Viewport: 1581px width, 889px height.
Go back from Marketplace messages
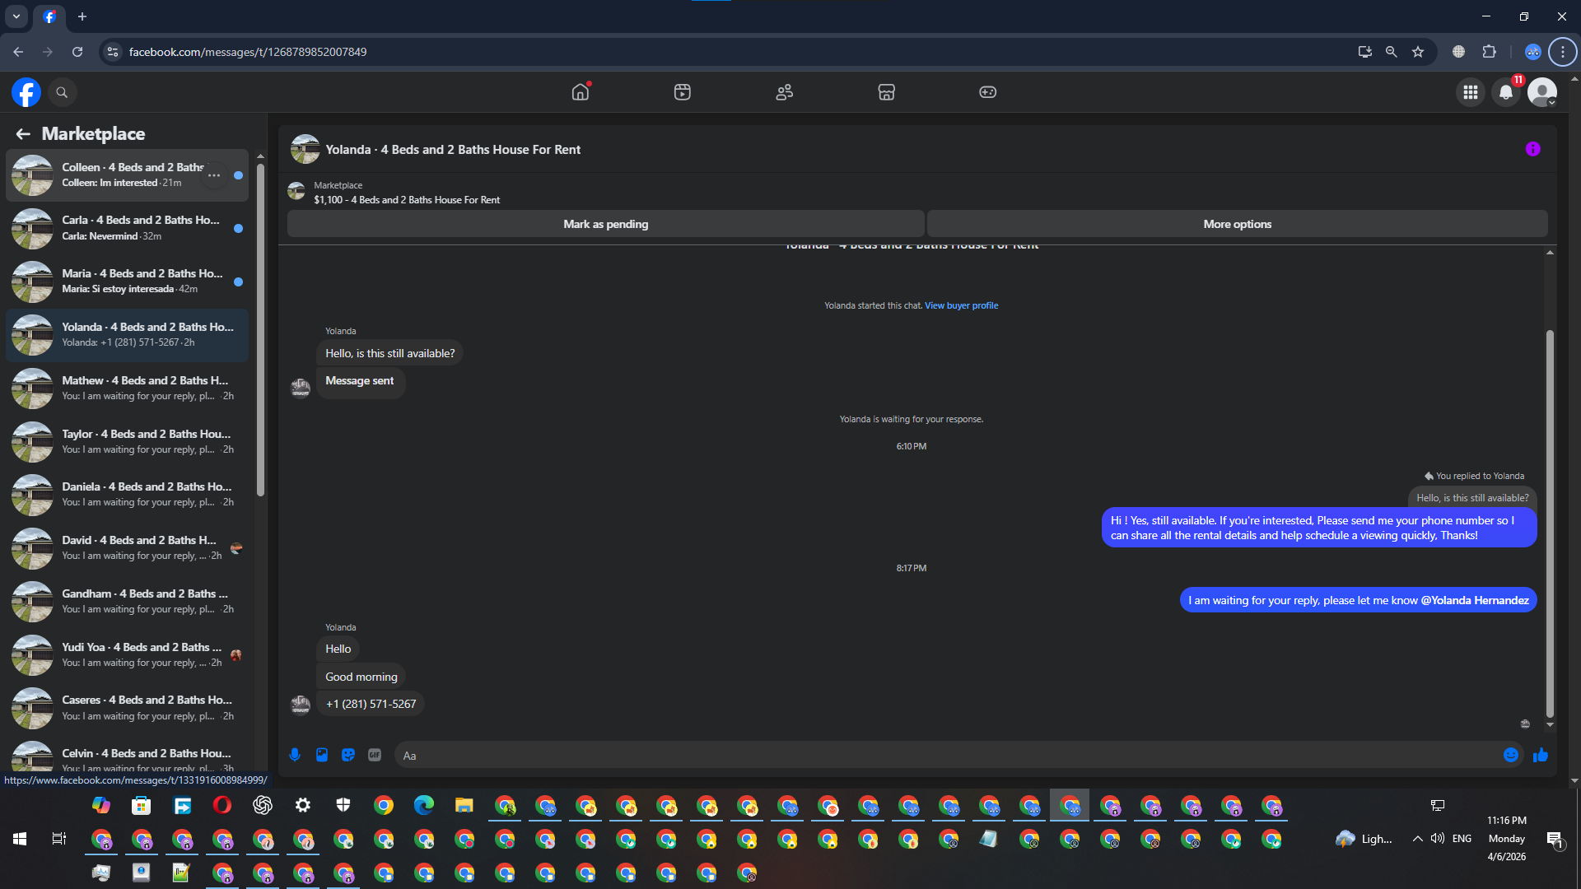click(23, 133)
